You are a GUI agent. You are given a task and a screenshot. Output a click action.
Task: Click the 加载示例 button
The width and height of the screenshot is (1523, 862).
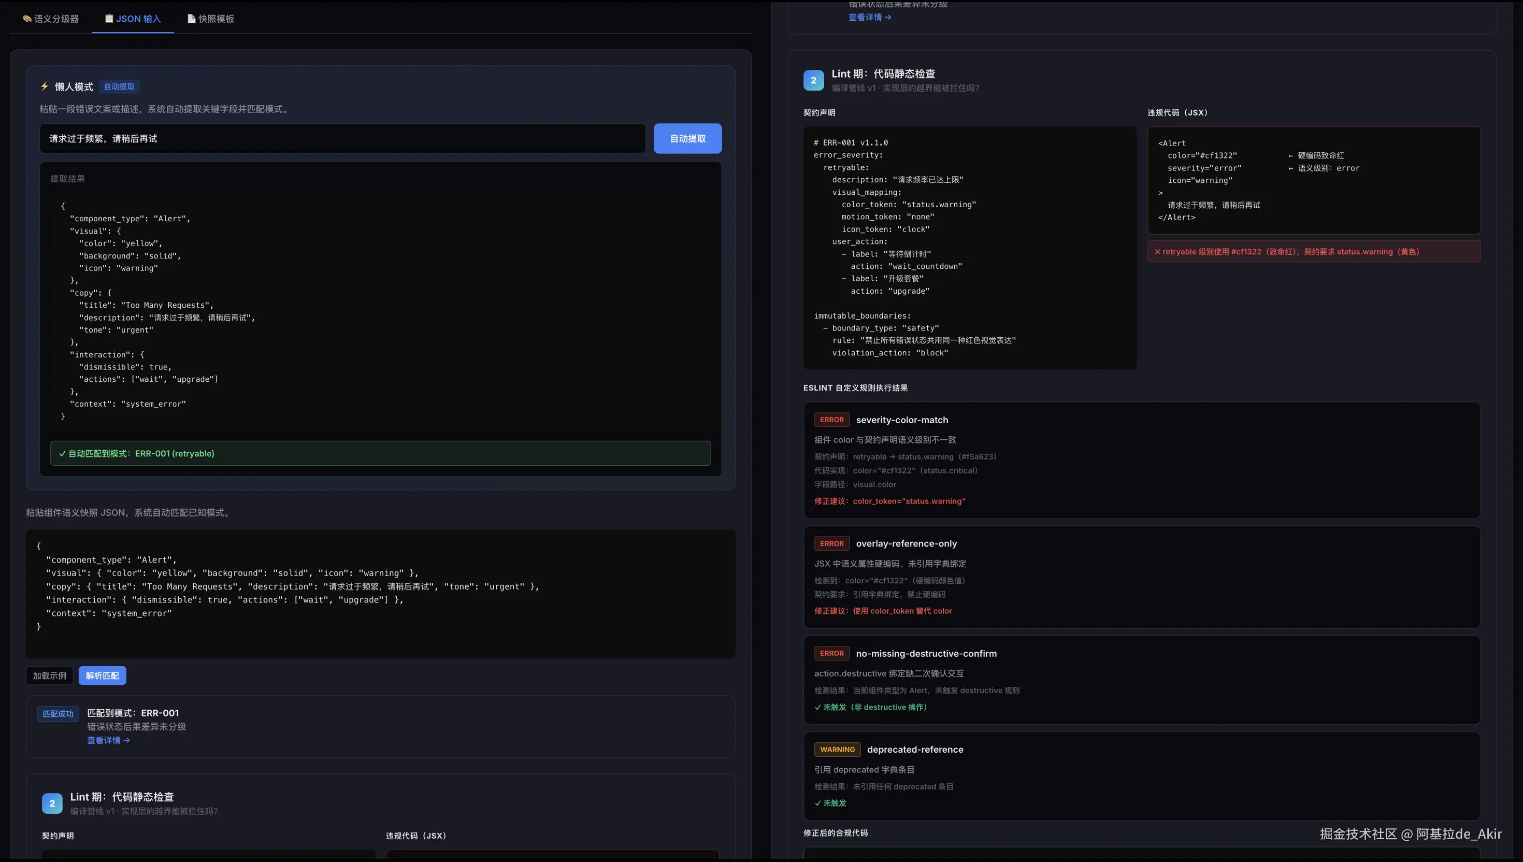tap(50, 676)
